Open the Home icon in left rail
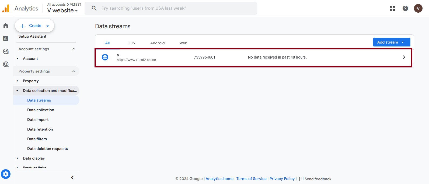This screenshot has width=429, height=184. (6, 26)
